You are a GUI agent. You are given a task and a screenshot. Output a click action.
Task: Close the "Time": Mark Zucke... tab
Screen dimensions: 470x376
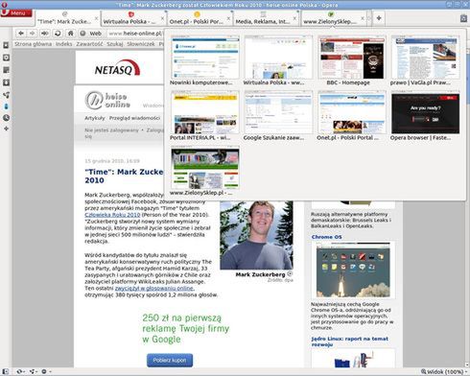click(97, 18)
